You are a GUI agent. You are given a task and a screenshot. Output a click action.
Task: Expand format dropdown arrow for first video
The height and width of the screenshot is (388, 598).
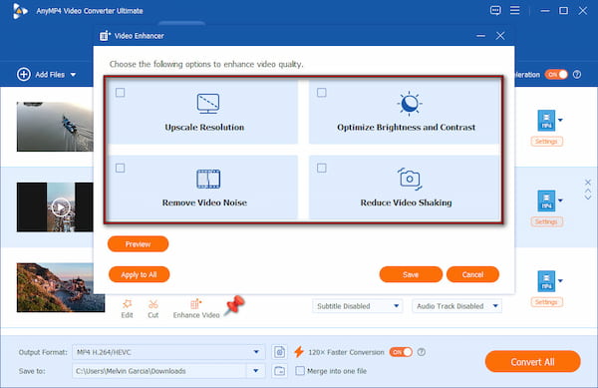(560, 120)
